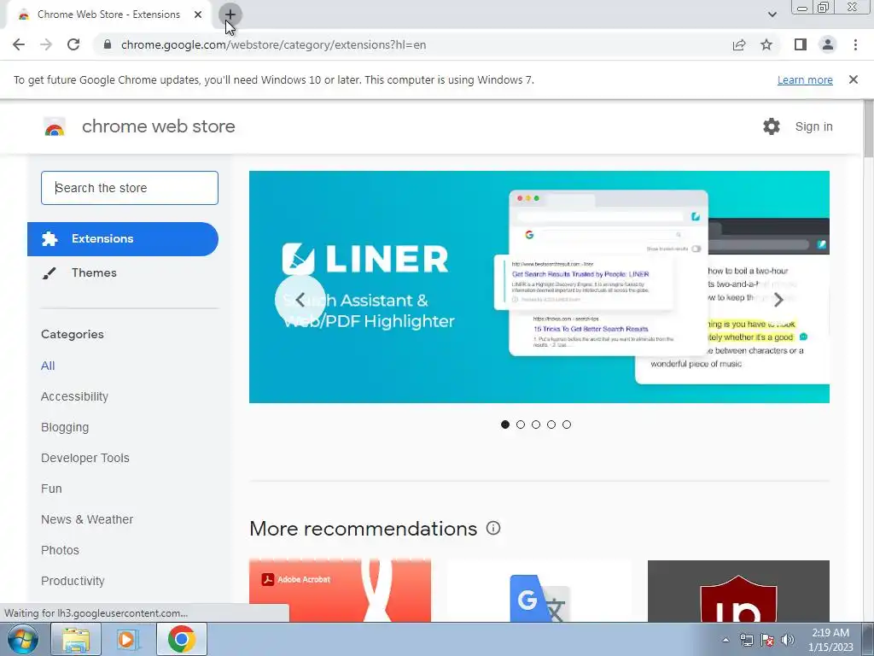This screenshot has height=656, width=874.
Task: Bookmark this tab with the star
Action: point(766,44)
